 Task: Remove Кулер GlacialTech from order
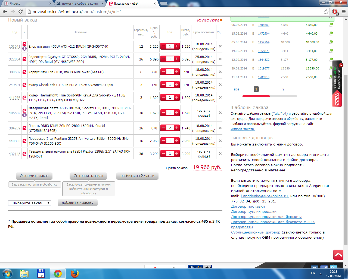[x=220, y=85]
